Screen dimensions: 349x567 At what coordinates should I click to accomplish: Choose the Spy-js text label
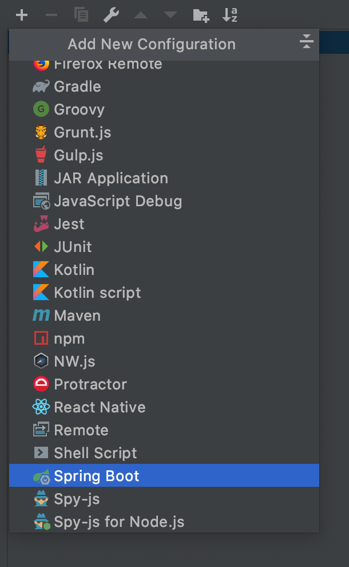[77, 499]
